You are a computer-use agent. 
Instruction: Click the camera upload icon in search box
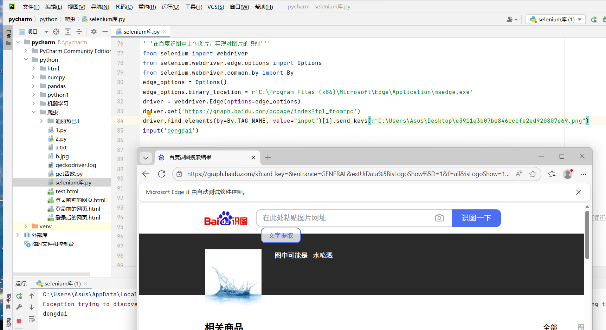click(439, 218)
